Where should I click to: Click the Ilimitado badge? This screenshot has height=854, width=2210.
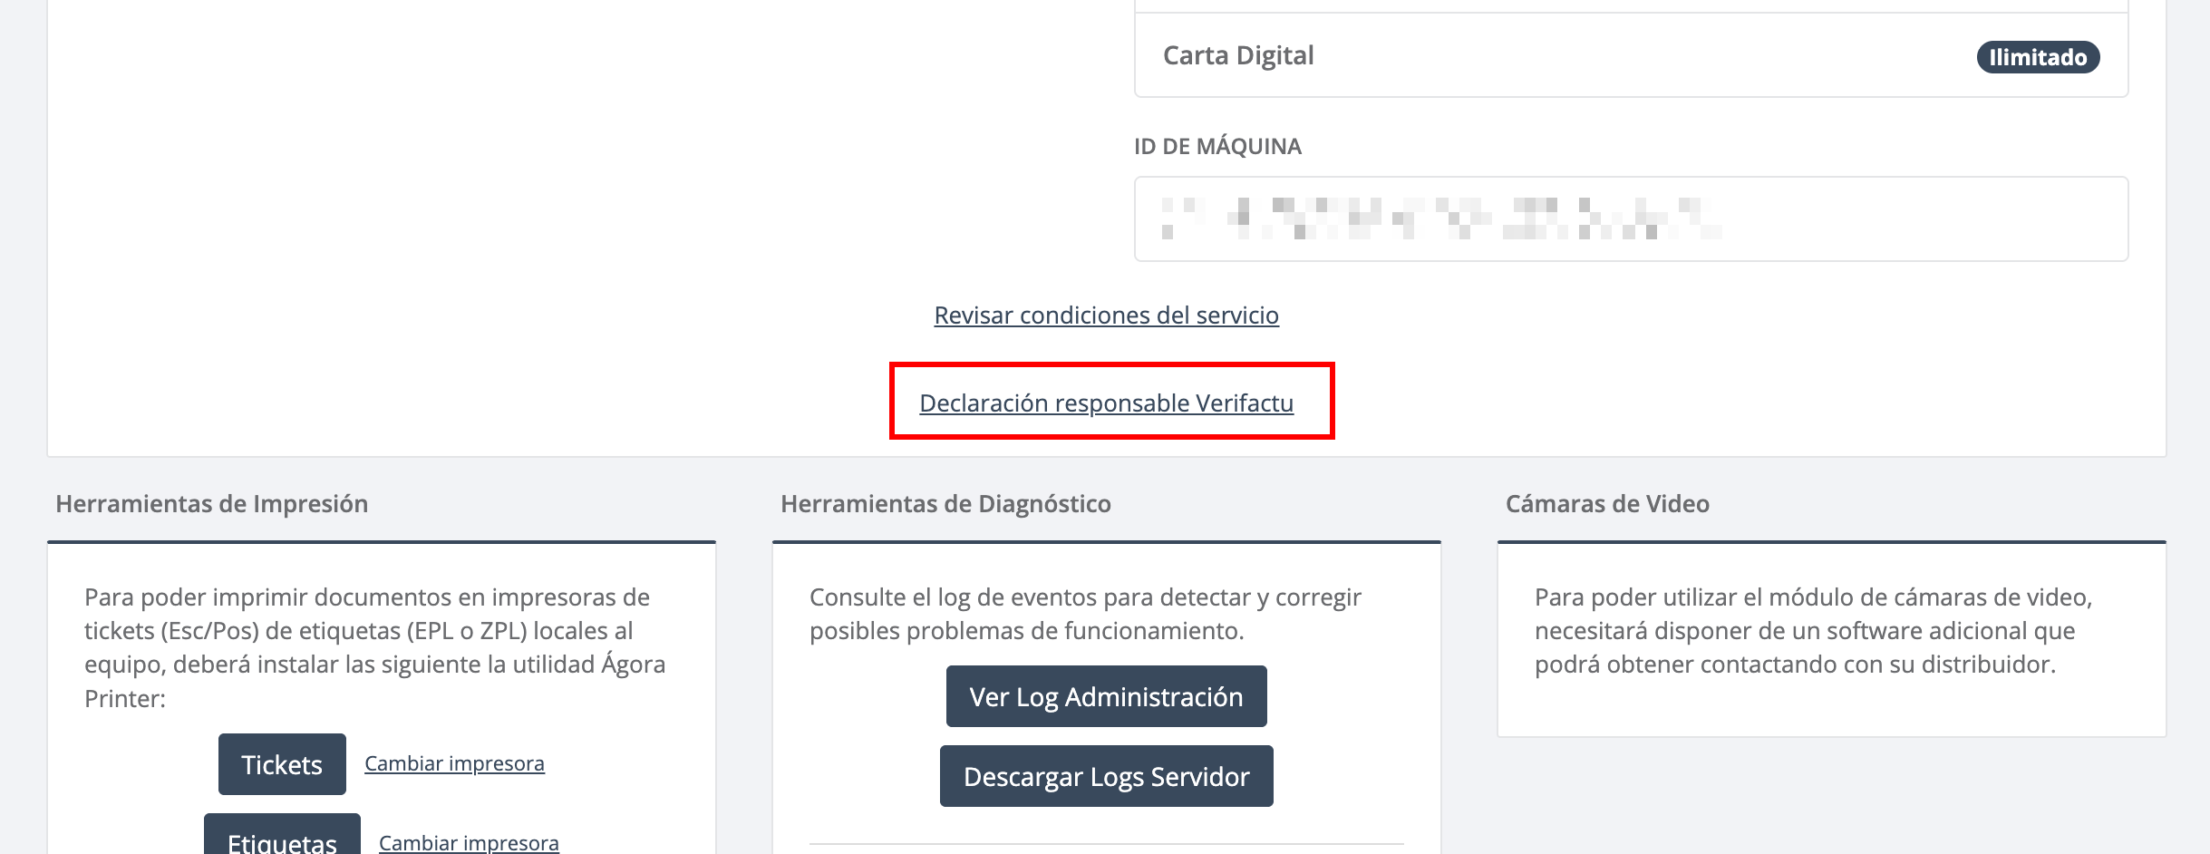click(2037, 57)
